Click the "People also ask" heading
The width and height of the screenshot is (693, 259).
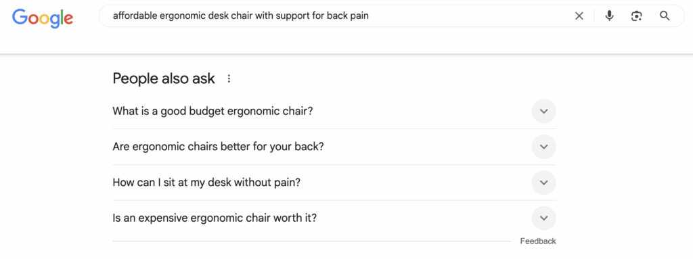[x=164, y=78]
